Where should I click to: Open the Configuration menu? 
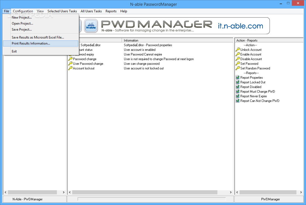[23, 11]
